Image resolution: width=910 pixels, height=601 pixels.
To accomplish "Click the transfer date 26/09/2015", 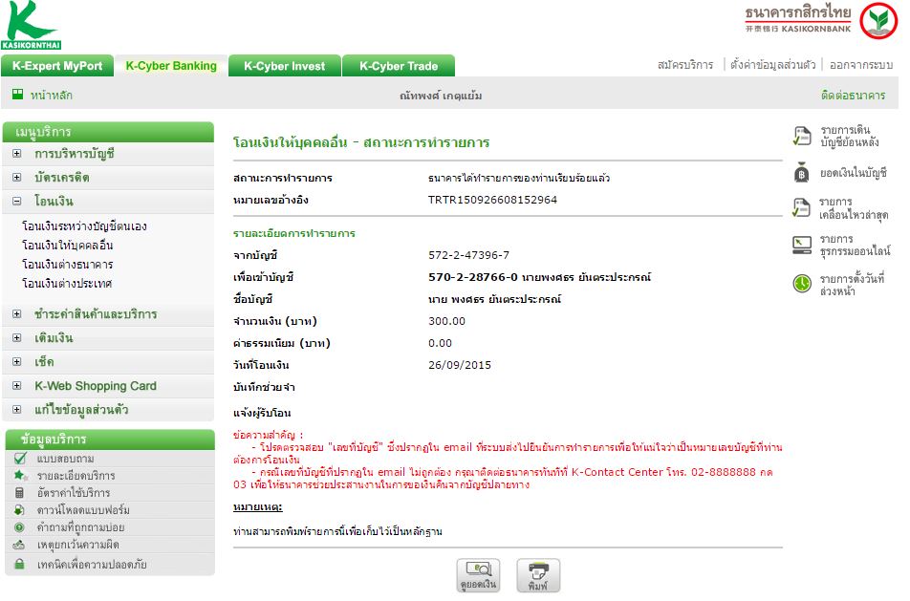I will point(460,365).
